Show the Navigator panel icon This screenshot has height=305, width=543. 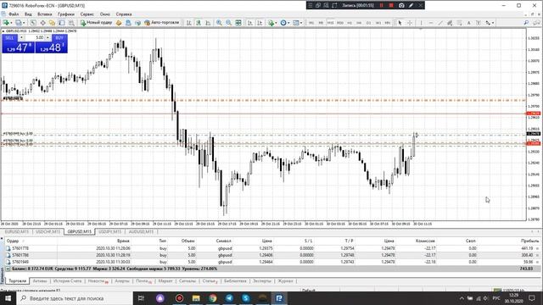tap(52, 23)
